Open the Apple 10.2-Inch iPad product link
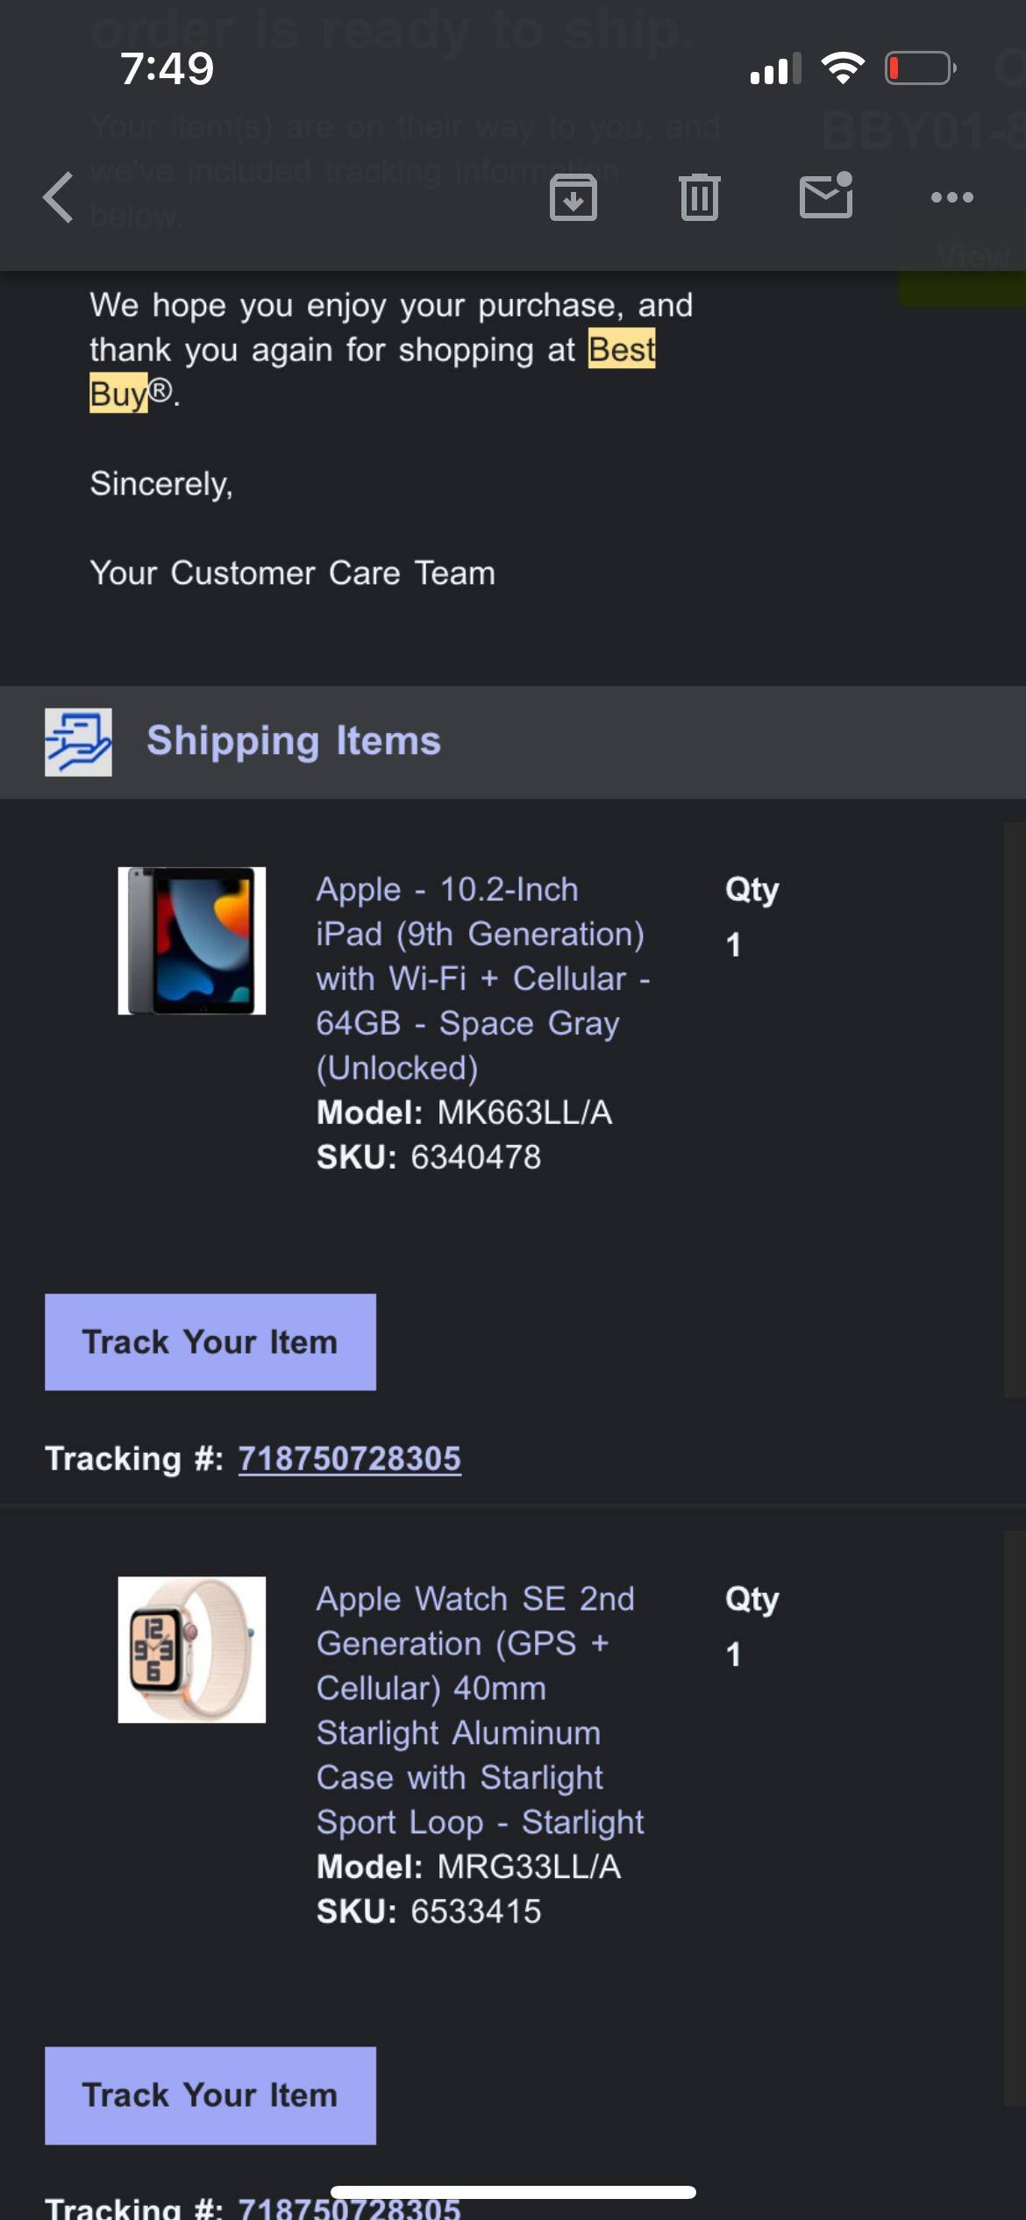The width and height of the screenshot is (1026, 2220). pyautogui.click(x=482, y=978)
